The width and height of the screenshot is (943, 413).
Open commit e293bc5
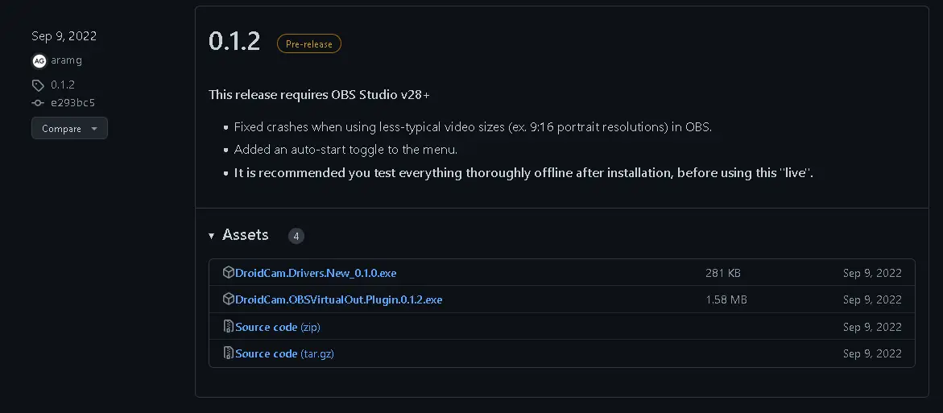click(72, 103)
